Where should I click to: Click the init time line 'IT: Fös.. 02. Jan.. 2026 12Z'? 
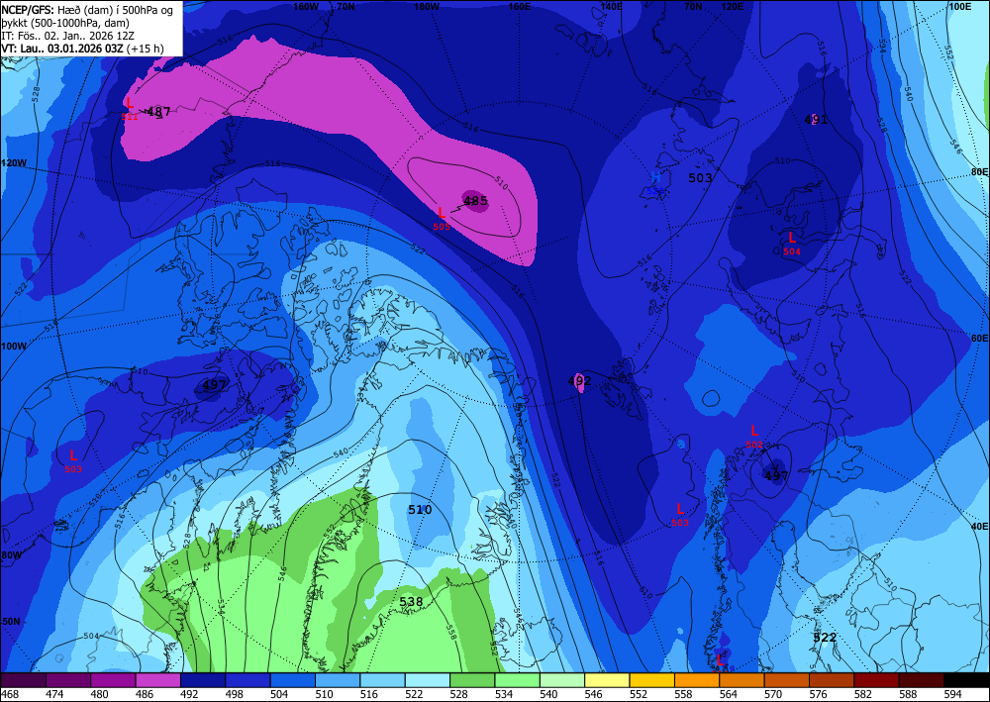pos(65,36)
